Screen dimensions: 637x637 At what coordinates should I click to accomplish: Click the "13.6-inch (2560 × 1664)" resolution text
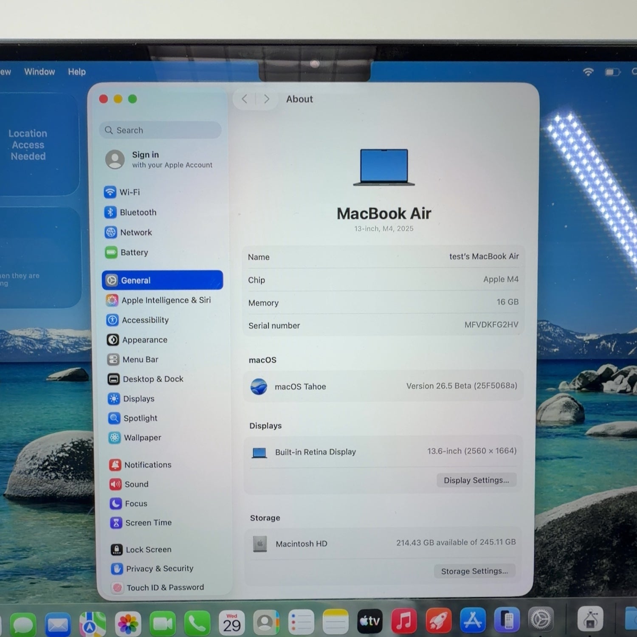[472, 451]
